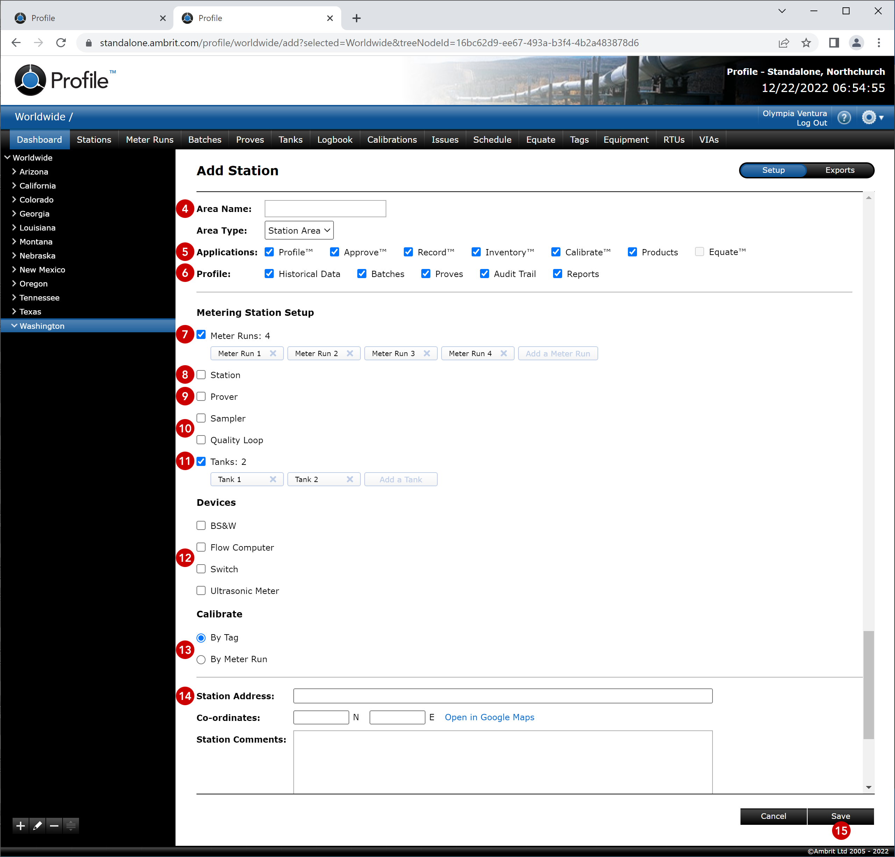
Task: View site security padlock info
Action: [x=89, y=42]
